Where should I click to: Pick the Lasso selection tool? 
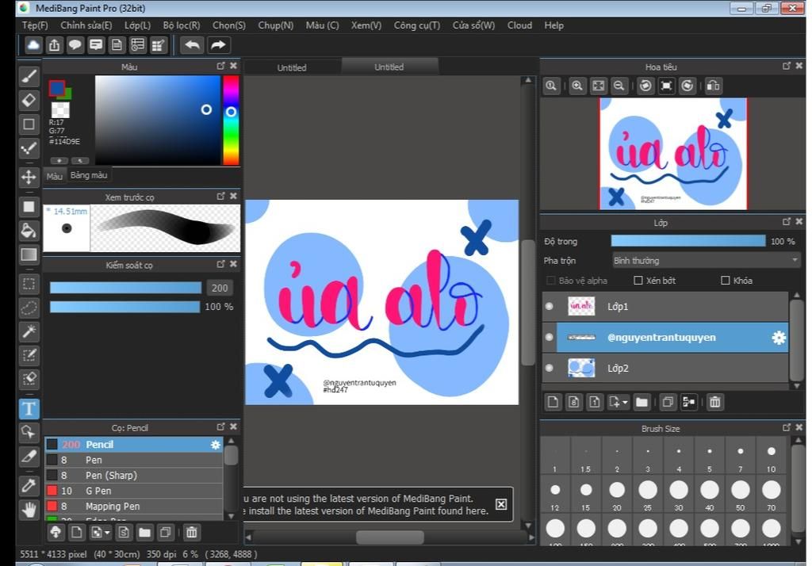coord(29,308)
